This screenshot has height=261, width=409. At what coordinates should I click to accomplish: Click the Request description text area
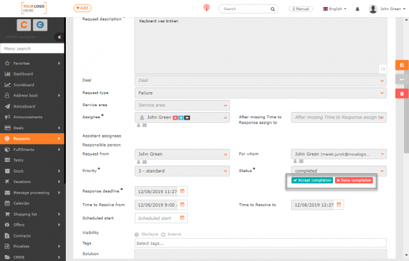(x=260, y=45)
